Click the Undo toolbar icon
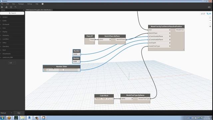This screenshot has width=213, height=120. (x=16, y=7)
